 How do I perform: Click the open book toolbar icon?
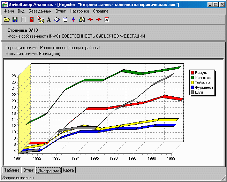click(x=57, y=19)
